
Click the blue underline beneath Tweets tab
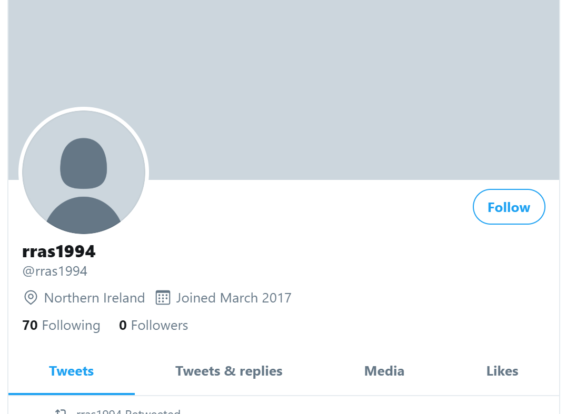click(x=72, y=394)
